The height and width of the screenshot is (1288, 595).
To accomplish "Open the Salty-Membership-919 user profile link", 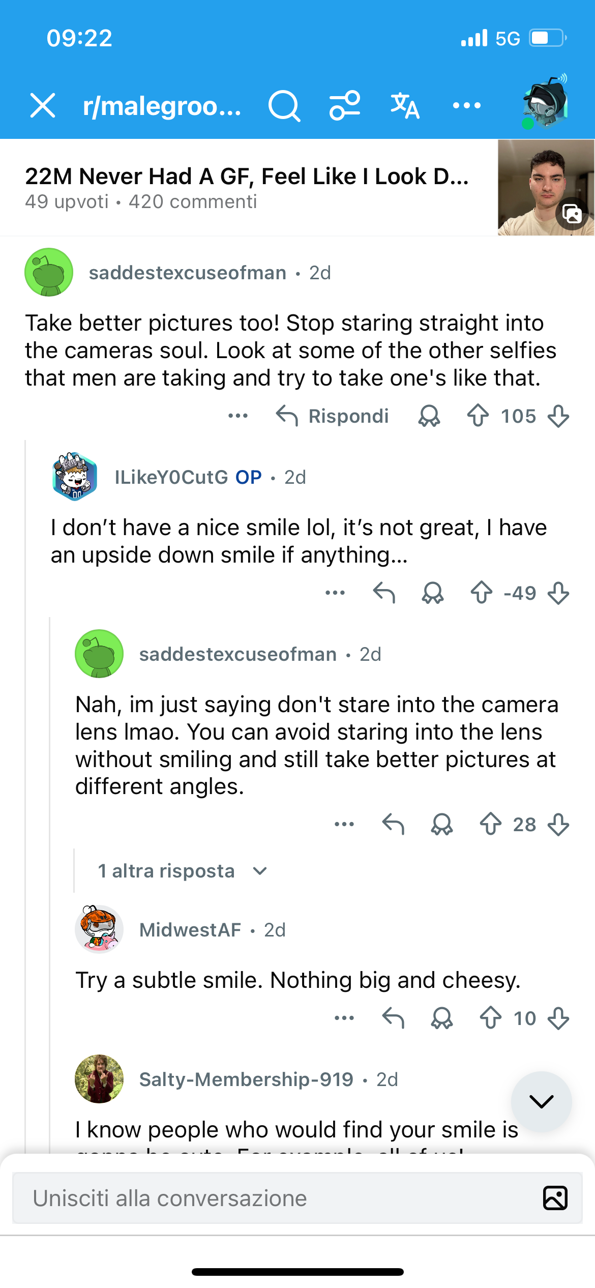I will [x=246, y=1079].
